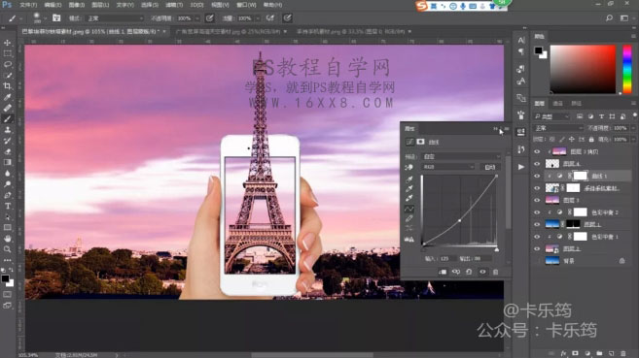Select the Zoom tool
This screenshot has height=358, width=639.
pos(8,249)
